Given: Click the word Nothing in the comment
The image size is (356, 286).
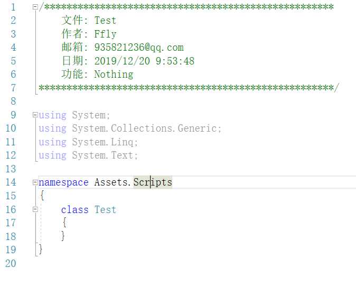Looking at the screenshot, I should tap(114, 75).
